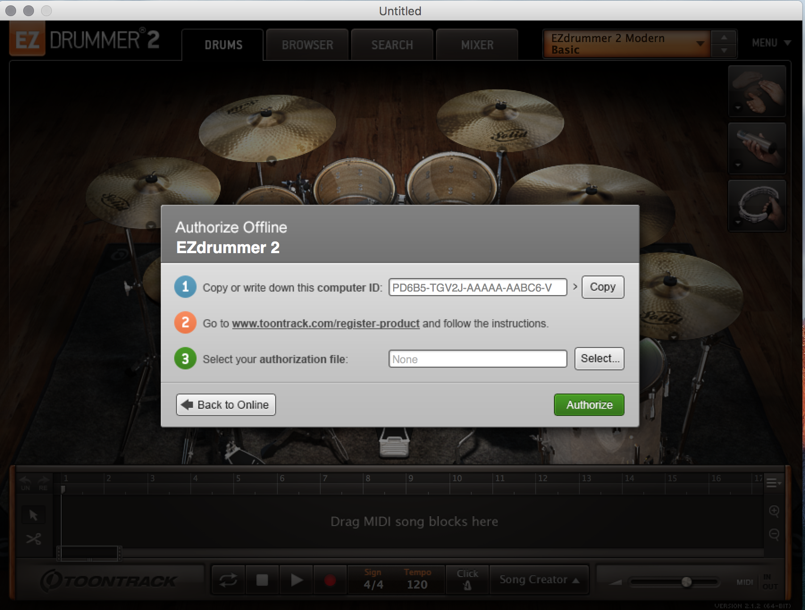805x610 pixels.
Task: Open the MIXER tab
Action: [x=477, y=45]
